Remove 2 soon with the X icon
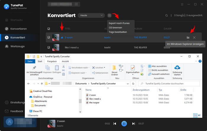The height and width of the screenshot is (131, 207). (x=194, y=38)
